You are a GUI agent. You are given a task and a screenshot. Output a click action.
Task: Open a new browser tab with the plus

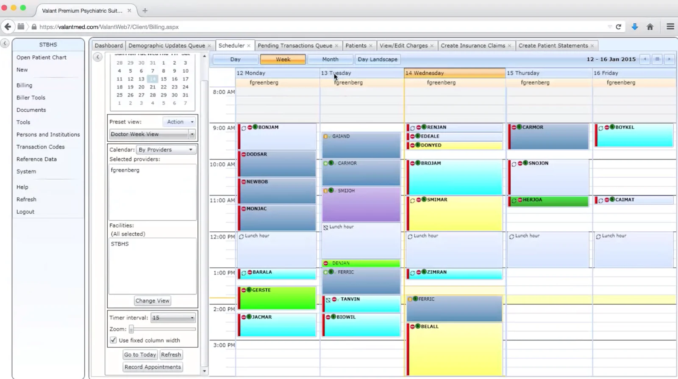pyautogui.click(x=145, y=11)
